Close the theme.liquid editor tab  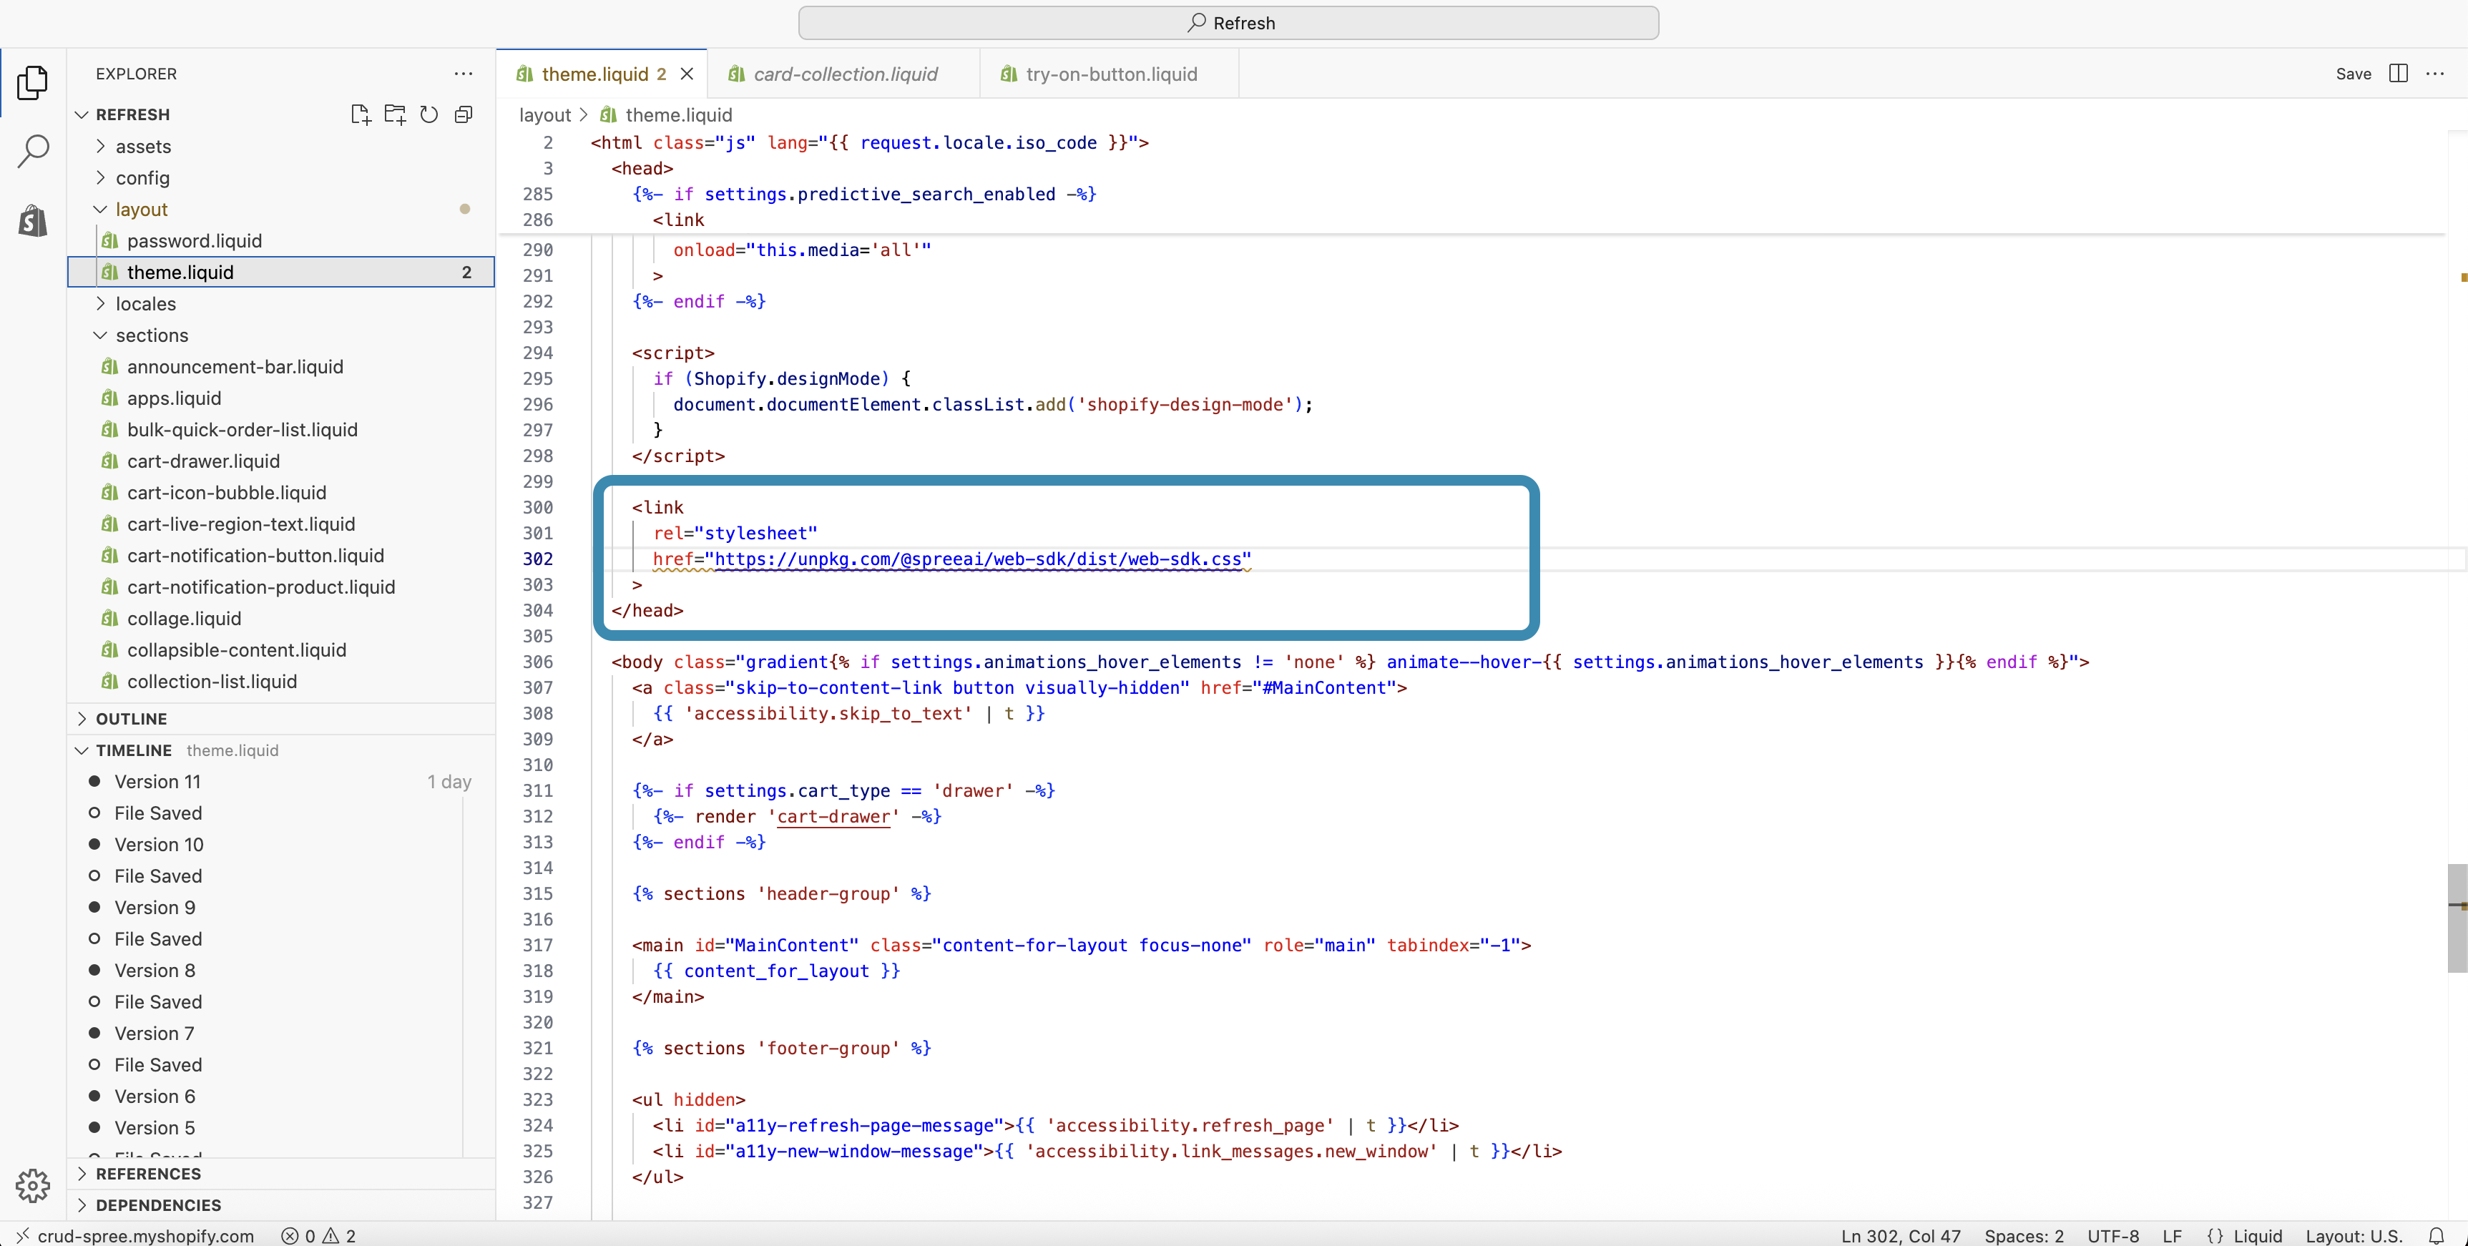click(687, 74)
